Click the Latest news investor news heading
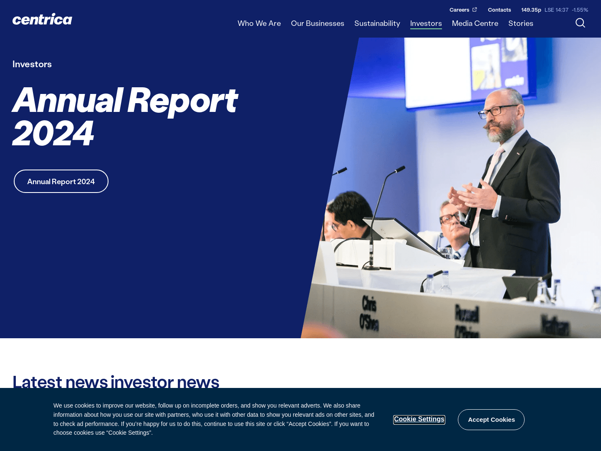Image resolution: width=601 pixels, height=451 pixels. [116, 382]
